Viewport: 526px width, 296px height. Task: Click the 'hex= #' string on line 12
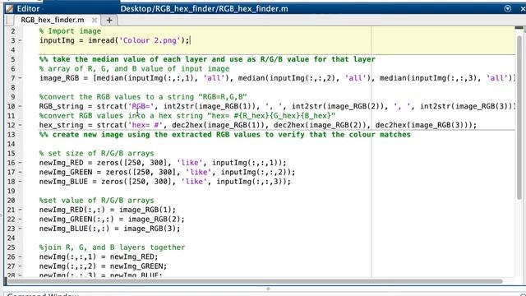point(145,125)
